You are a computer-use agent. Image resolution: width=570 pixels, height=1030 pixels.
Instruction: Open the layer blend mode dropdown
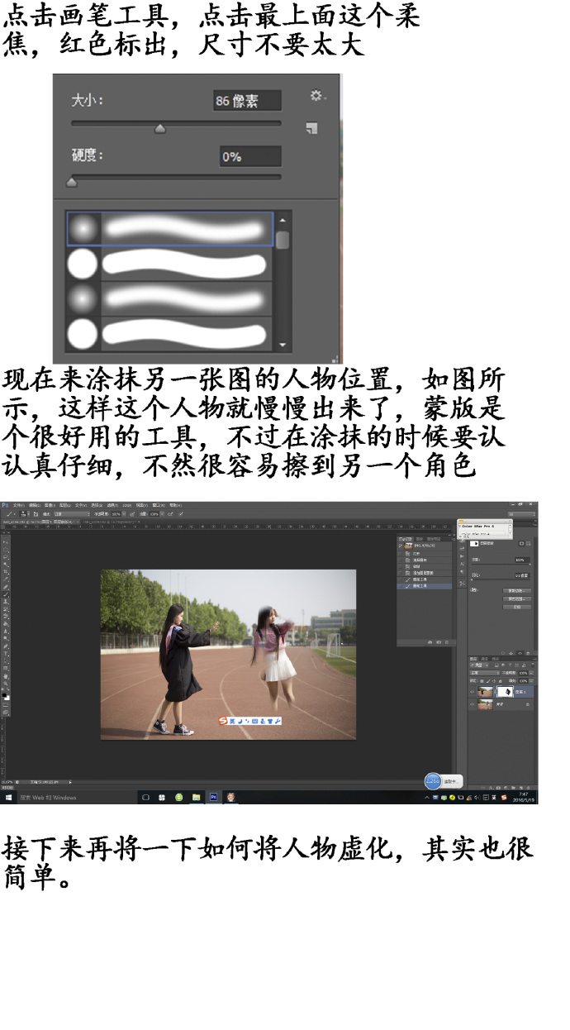[485, 673]
